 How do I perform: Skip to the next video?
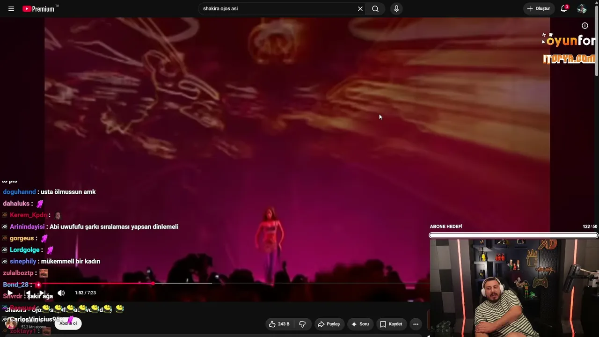(x=42, y=293)
